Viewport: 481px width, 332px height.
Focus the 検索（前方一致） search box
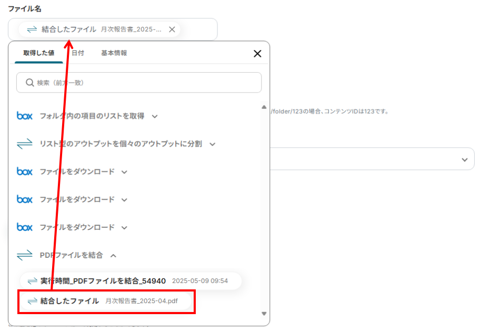click(x=139, y=83)
